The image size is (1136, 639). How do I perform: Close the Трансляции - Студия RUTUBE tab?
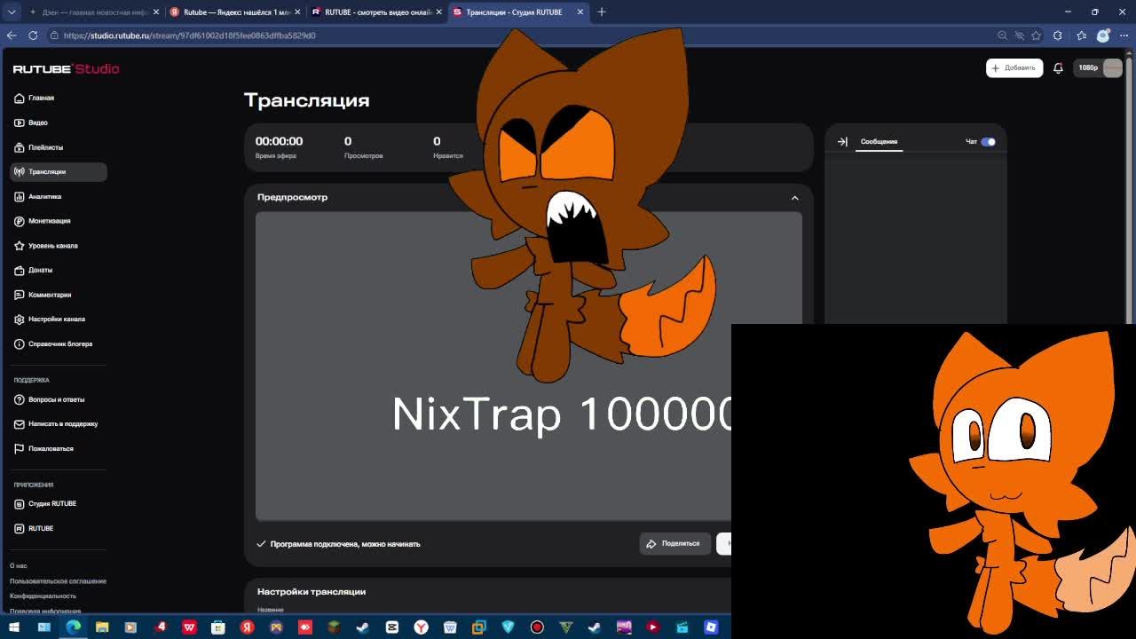pos(580,12)
